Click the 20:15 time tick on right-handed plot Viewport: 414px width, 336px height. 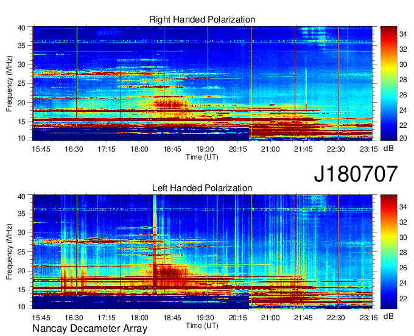[237, 149]
